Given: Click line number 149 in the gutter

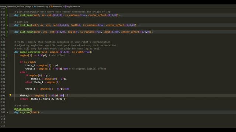Looking at the screenshot, I should point(3,12).
